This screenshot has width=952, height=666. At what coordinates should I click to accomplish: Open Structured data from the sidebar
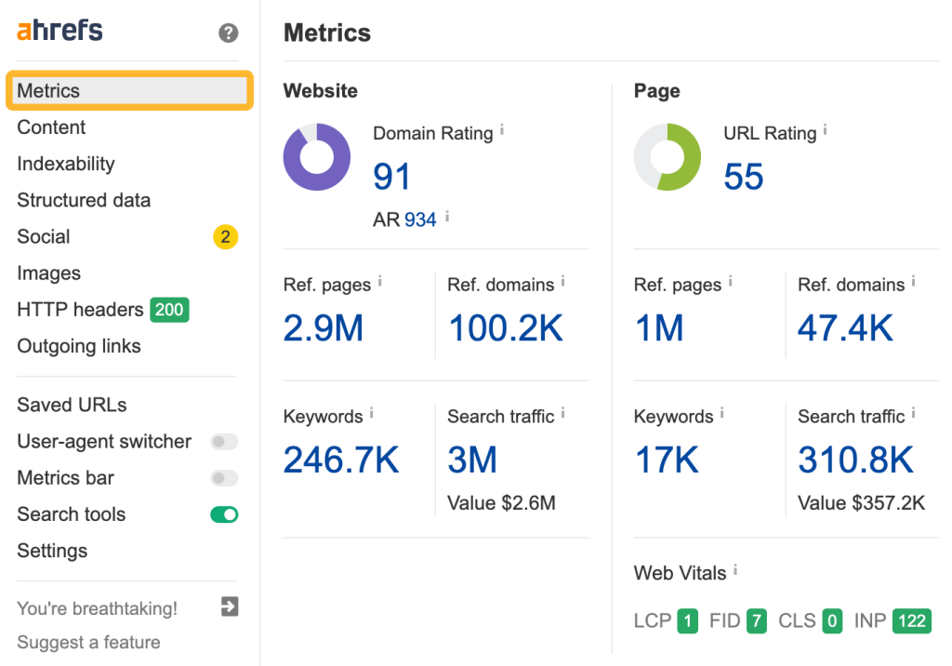coord(83,200)
